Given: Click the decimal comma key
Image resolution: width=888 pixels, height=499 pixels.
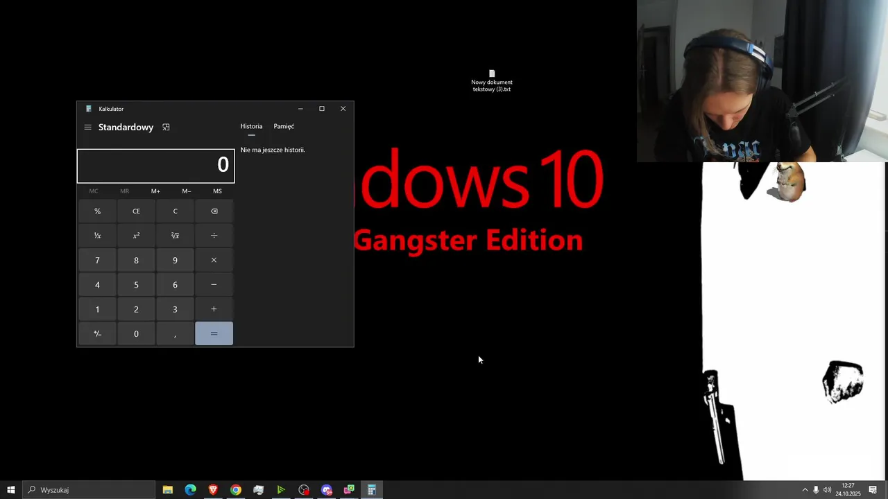Looking at the screenshot, I should pyautogui.click(x=175, y=334).
